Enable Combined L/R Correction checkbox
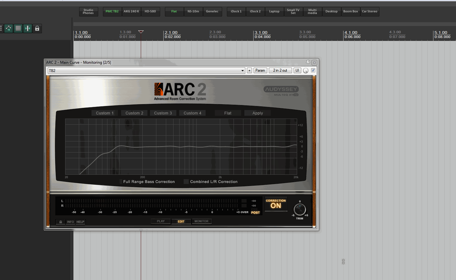456x280 pixels. click(186, 182)
